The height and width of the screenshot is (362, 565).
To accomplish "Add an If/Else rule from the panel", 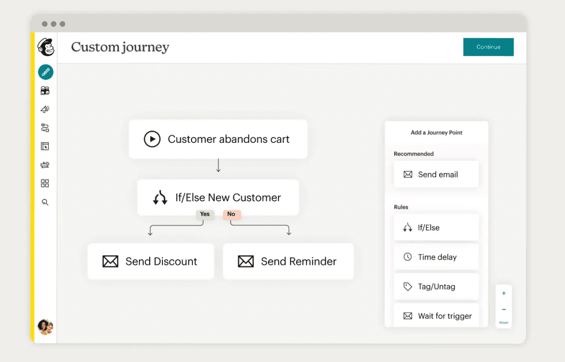I will (x=436, y=227).
